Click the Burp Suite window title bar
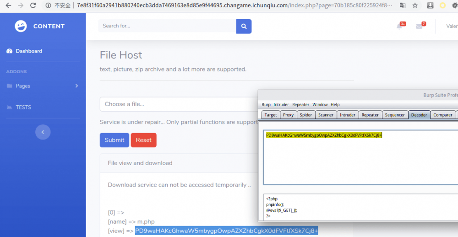The image size is (458, 237). tap(358, 95)
